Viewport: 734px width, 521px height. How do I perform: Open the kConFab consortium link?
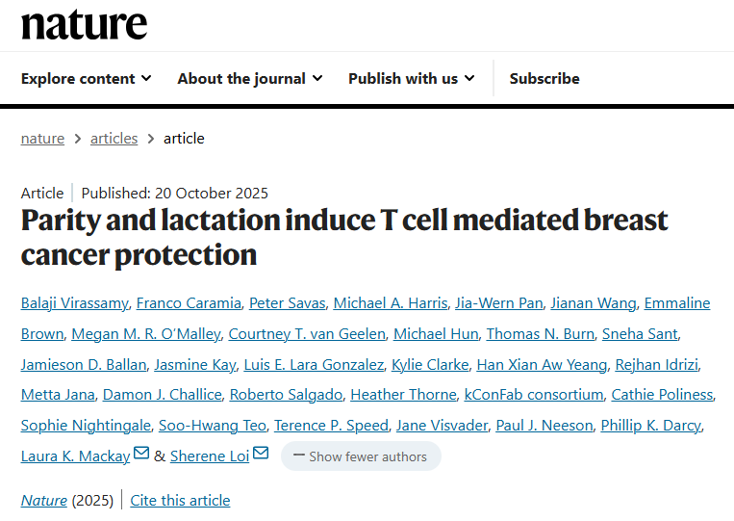coord(534,395)
